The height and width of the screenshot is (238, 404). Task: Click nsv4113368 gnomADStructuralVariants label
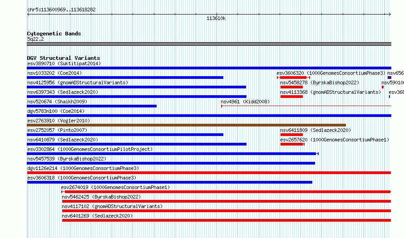tap(330, 92)
